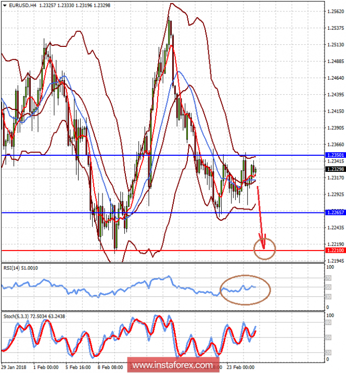Click the red horizontal line at 1.22100
This screenshot has width=346, height=373.
163,251
